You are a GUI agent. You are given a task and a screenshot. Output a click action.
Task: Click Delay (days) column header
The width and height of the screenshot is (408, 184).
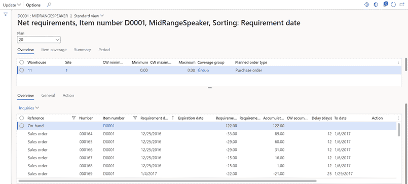(322, 118)
